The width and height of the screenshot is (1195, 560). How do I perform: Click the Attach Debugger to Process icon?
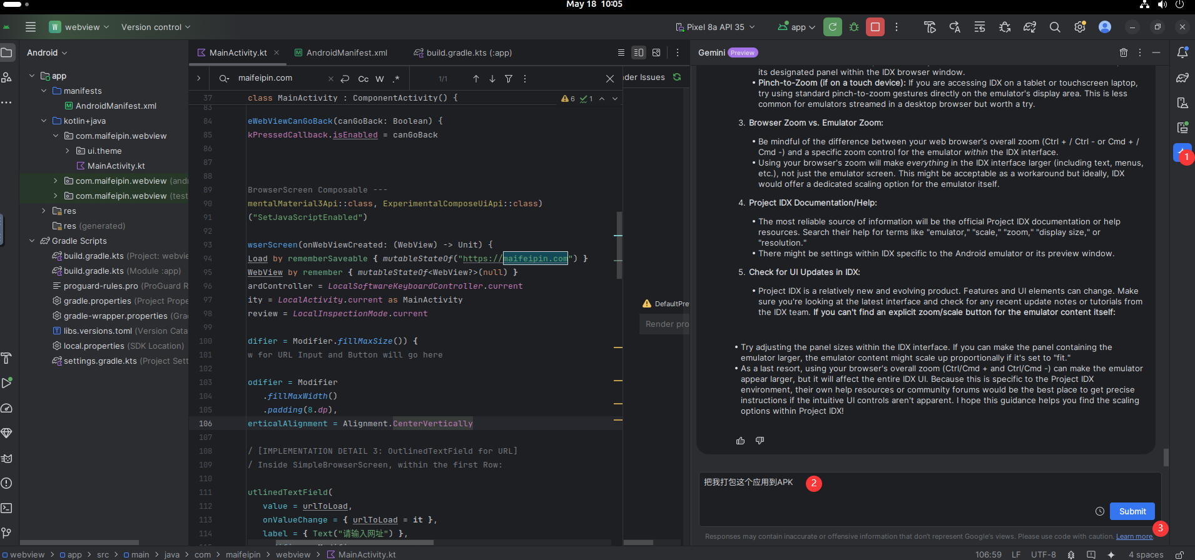click(x=1005, y=27)
